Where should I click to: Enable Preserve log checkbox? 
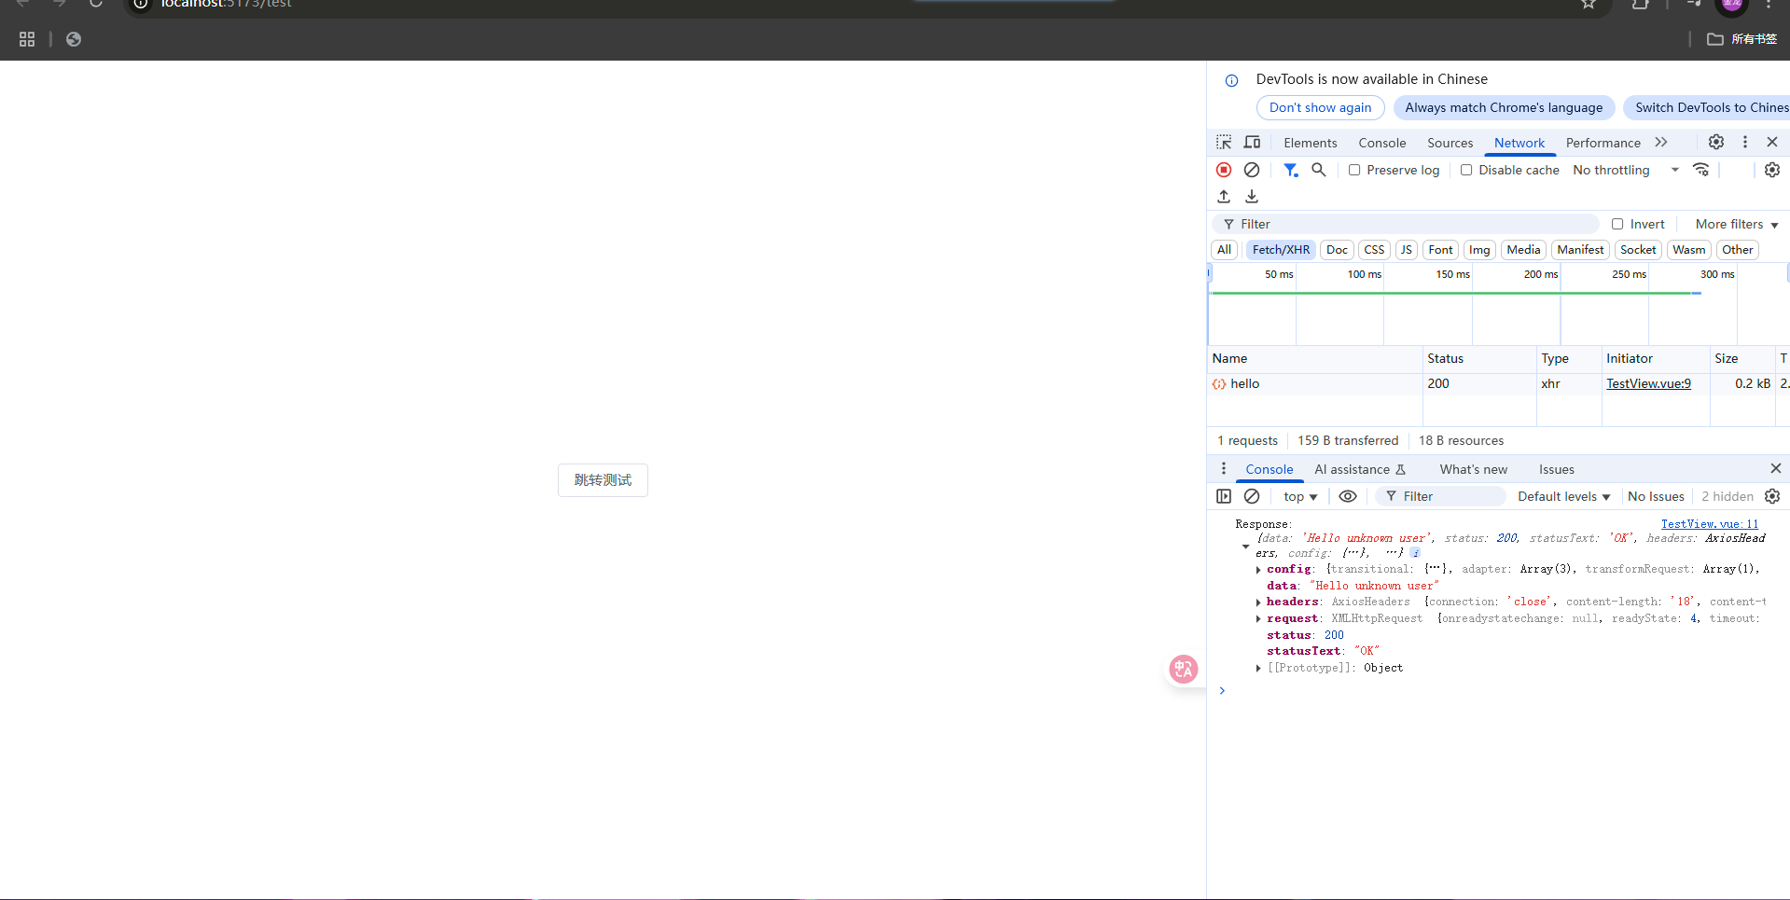(x=1354, y=170)
